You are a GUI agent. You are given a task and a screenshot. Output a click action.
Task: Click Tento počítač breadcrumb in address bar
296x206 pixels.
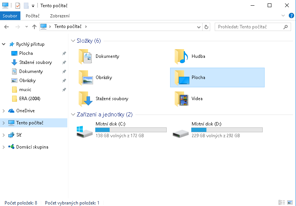click(68, 26)
